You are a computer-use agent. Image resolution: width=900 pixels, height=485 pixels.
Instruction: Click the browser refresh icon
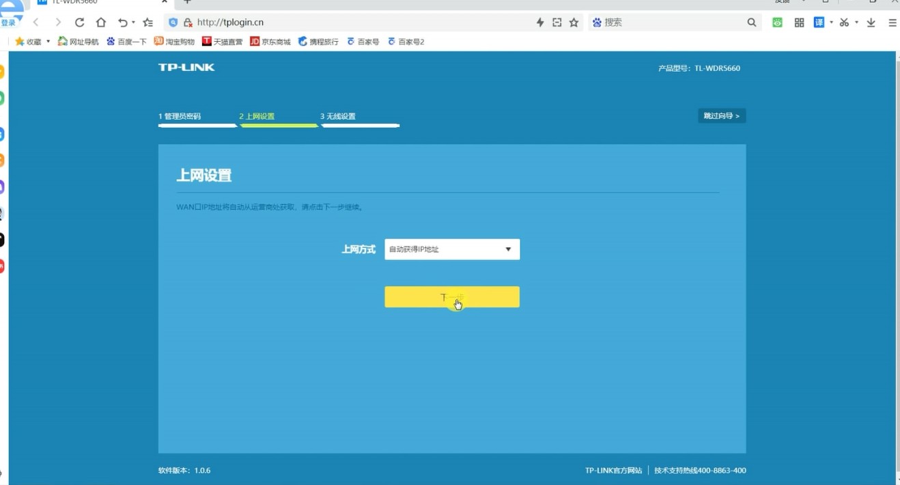click(79, 23)
